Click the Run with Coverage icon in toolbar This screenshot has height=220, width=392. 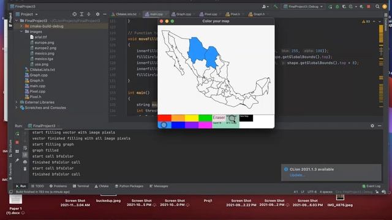[x=344, y=7]
